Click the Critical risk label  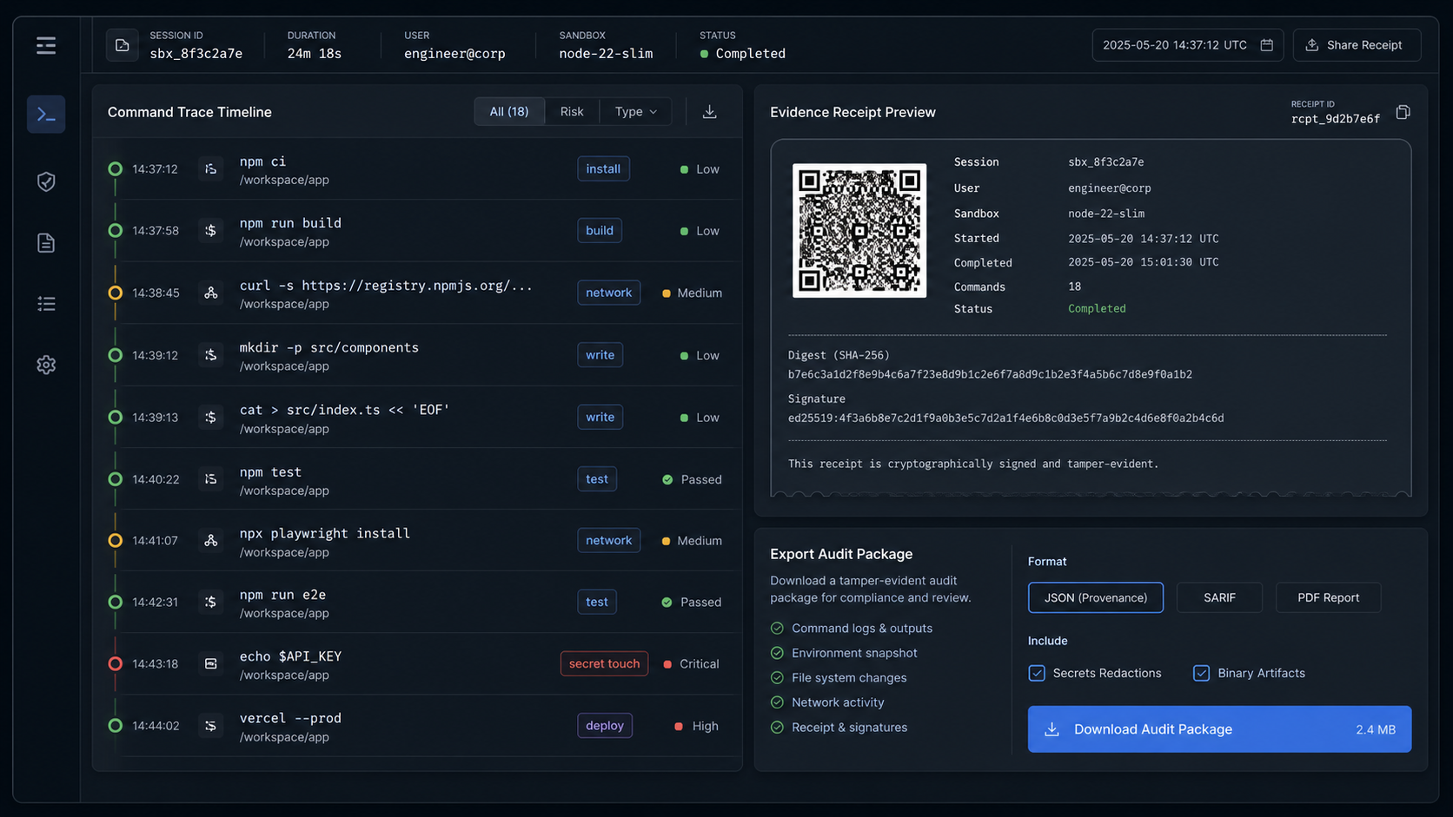(699, 663)
